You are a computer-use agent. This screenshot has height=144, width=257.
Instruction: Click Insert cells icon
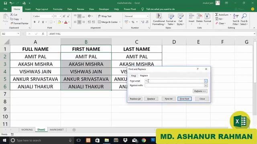[x=191, y=16]
